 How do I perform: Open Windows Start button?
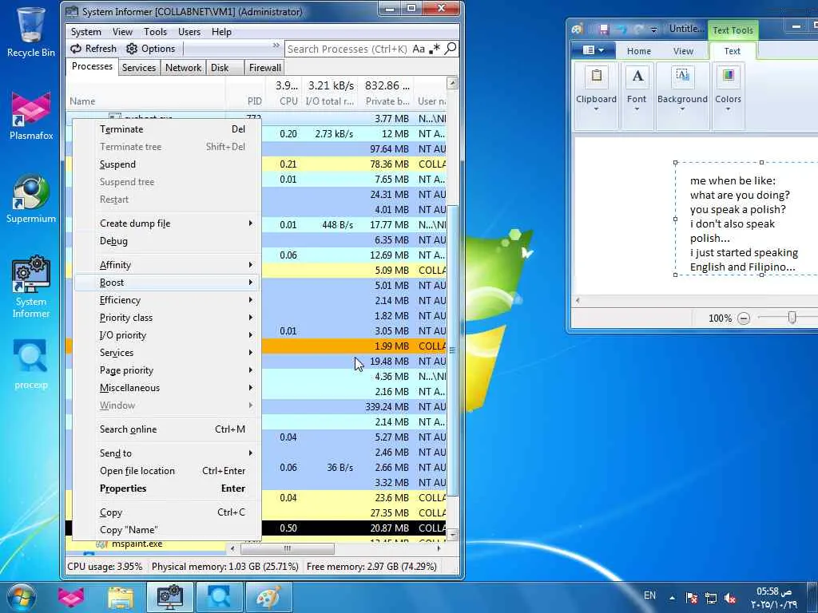pyautogui.click(x=21, y=597)
